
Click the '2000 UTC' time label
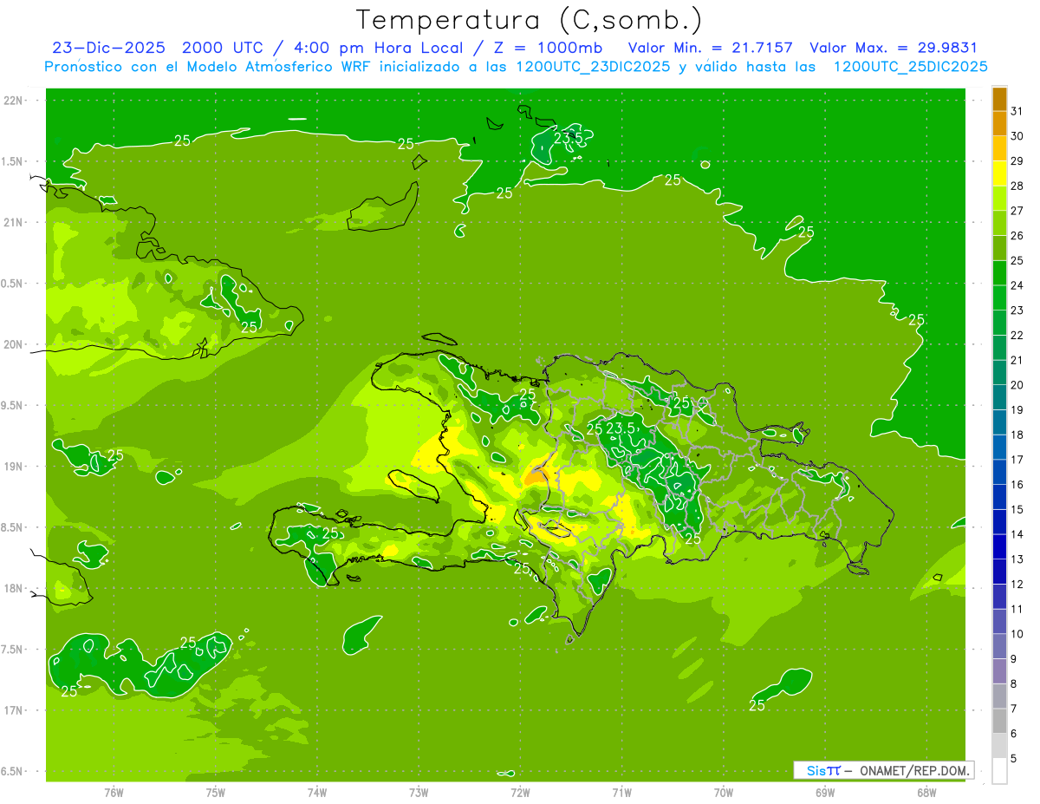[x=222, y=48]
